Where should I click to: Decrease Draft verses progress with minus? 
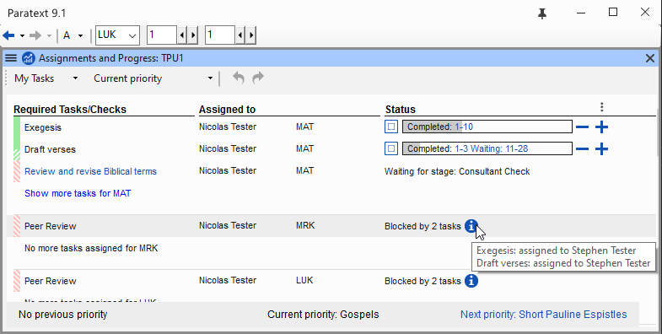(x=582, y=149)
